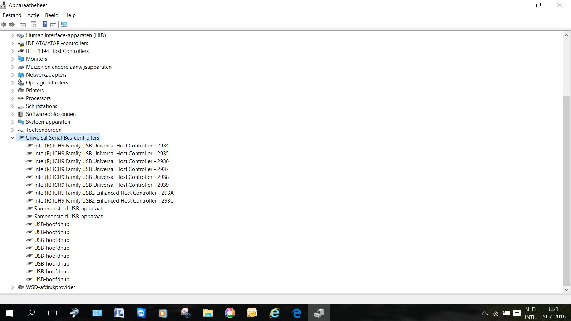Open the Action Center notification icon

517,313
